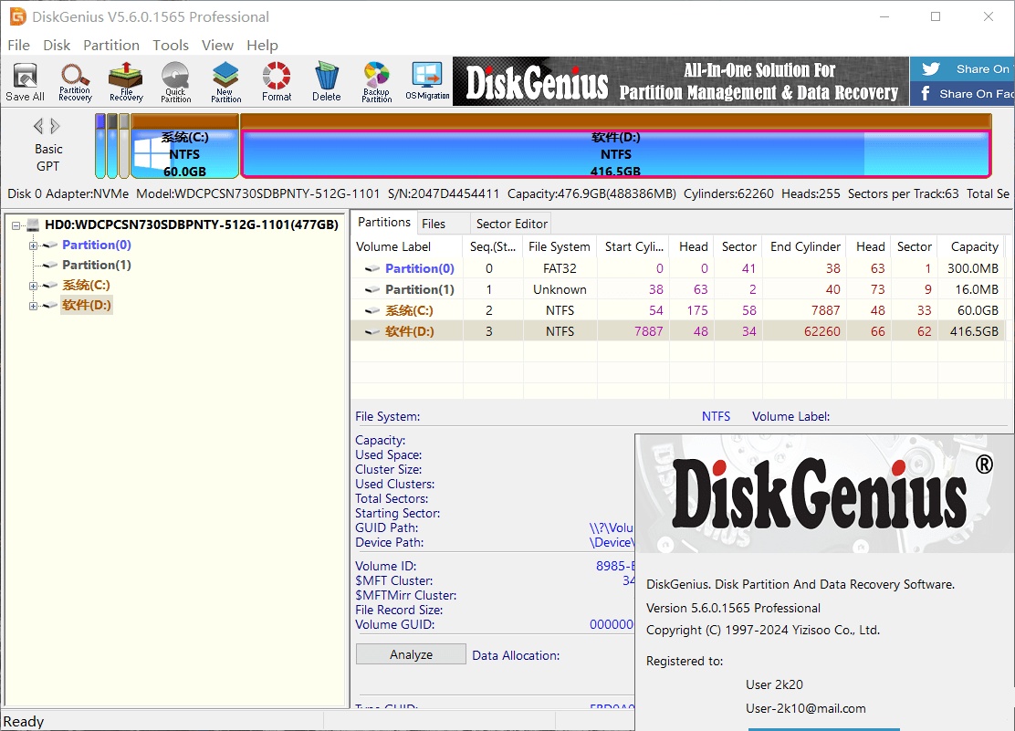Share on Twitter banner button

(962, 68)
